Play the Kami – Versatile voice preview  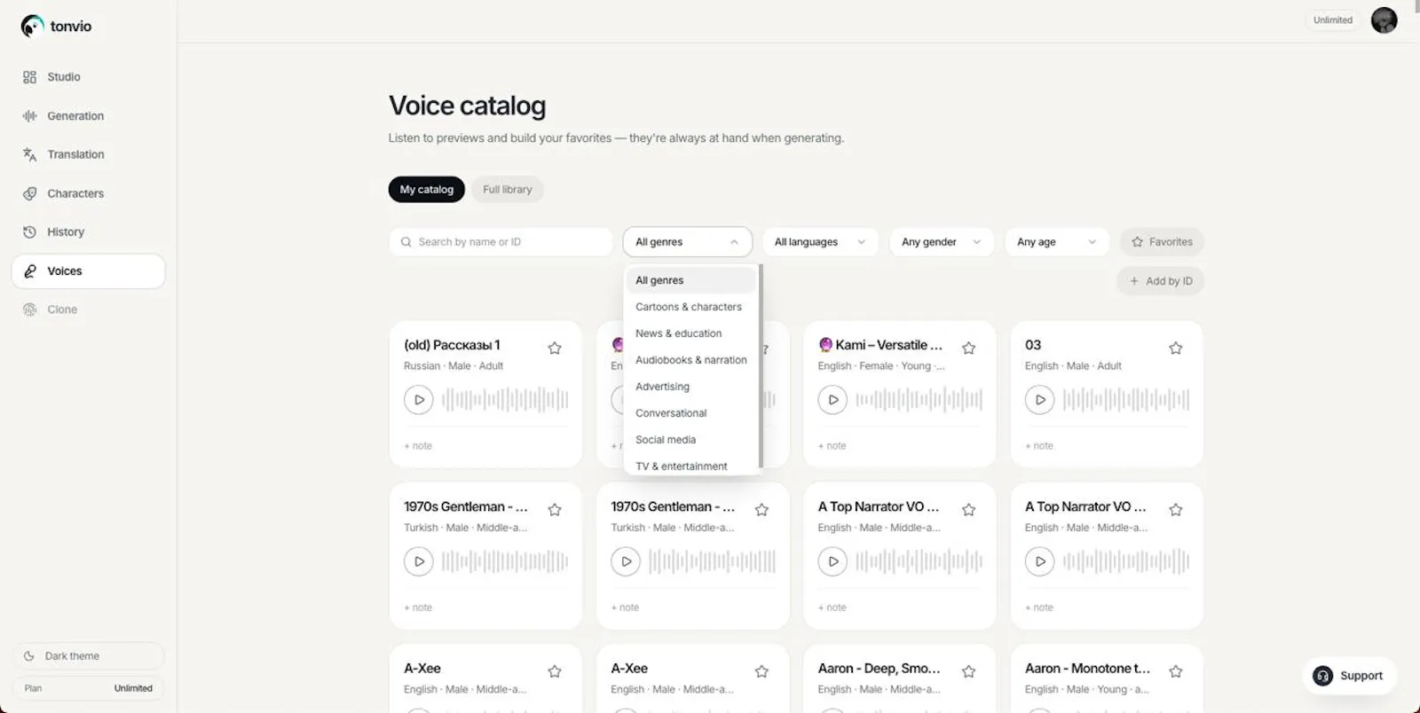832,400
